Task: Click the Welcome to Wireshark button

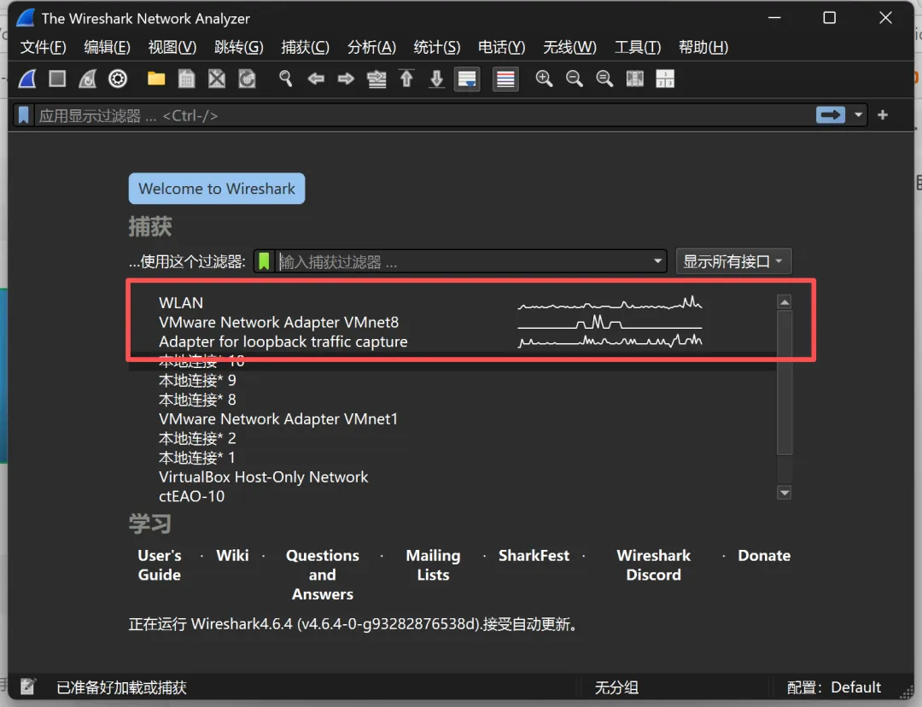Action: (216, 188)
